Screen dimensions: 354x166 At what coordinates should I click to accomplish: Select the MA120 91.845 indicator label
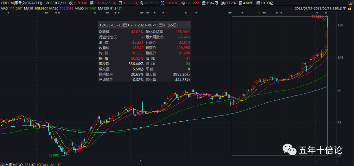point(110,9)
